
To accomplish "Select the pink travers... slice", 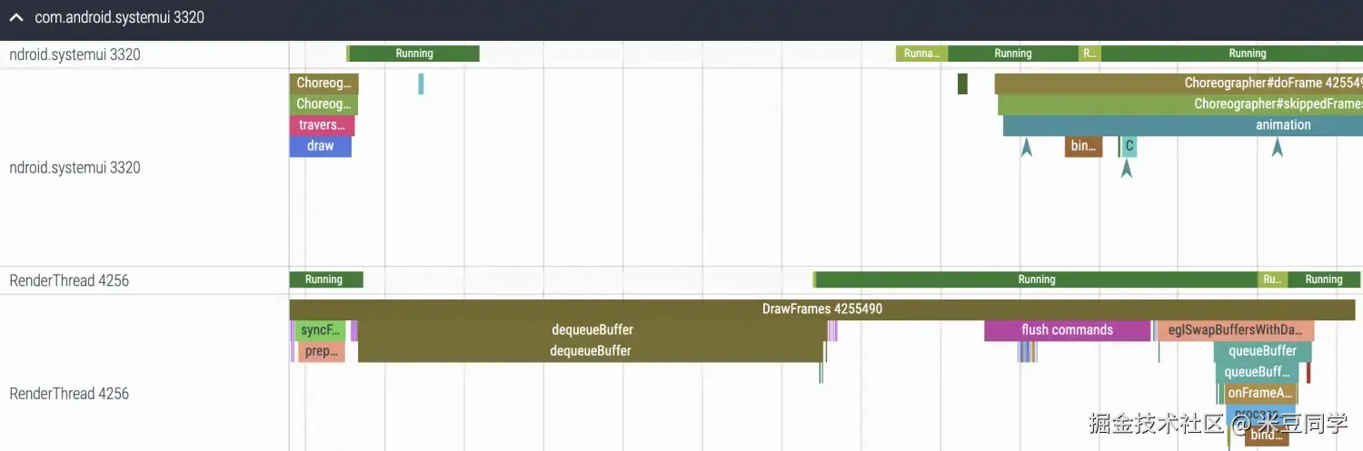I will pyautogui.click(x=322, y=125).
